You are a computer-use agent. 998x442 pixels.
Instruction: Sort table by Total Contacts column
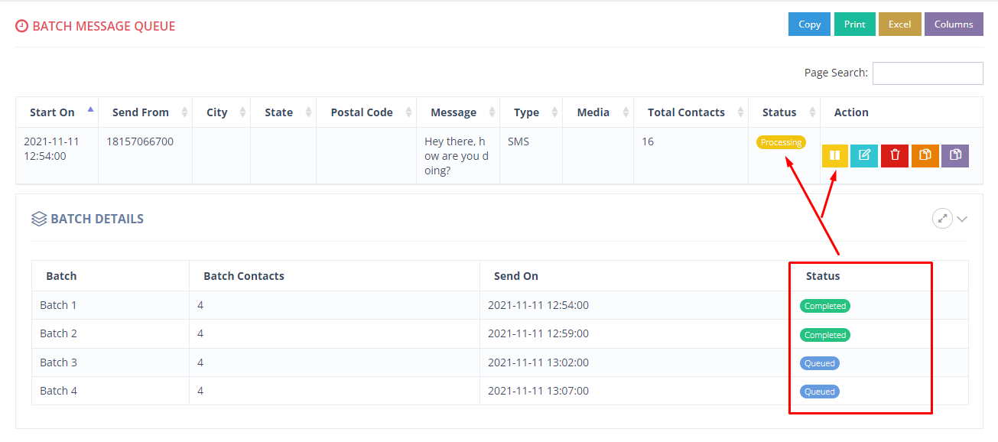point(691,112)
